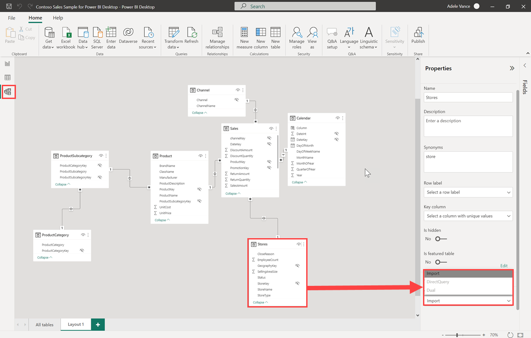531x338 pixels.
Task: Connect to Dataverse
Action: [x=128, y=35]
